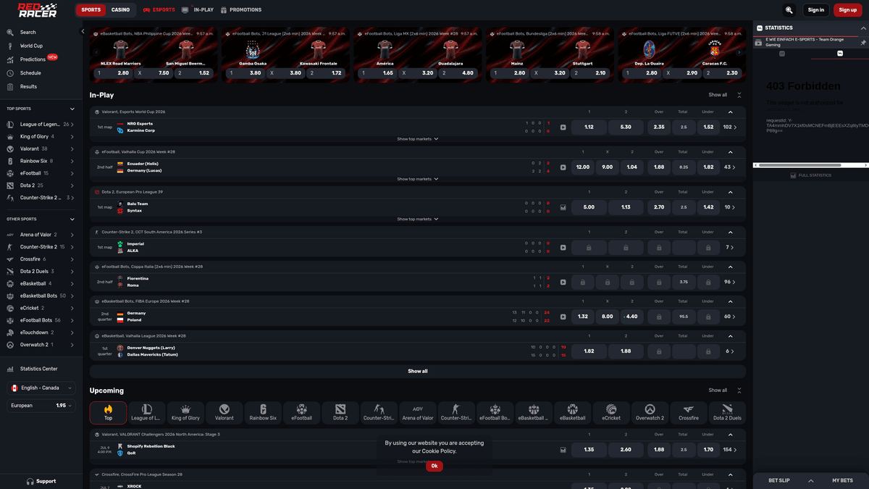Expand Valorant list in sidebar
This screenshot has height=489, width=869.
[40, 149]
